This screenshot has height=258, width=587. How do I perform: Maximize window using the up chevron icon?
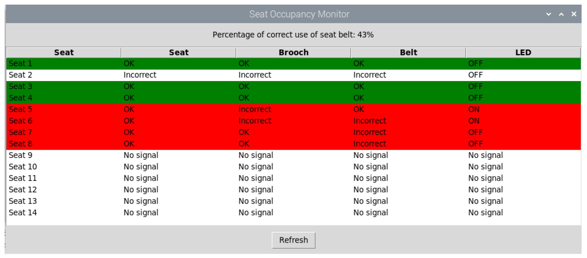click(x=561, y=14)
